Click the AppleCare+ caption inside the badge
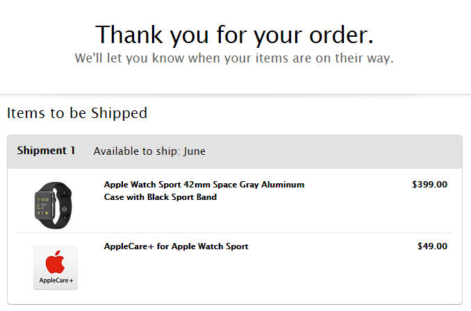 [56, 280]
